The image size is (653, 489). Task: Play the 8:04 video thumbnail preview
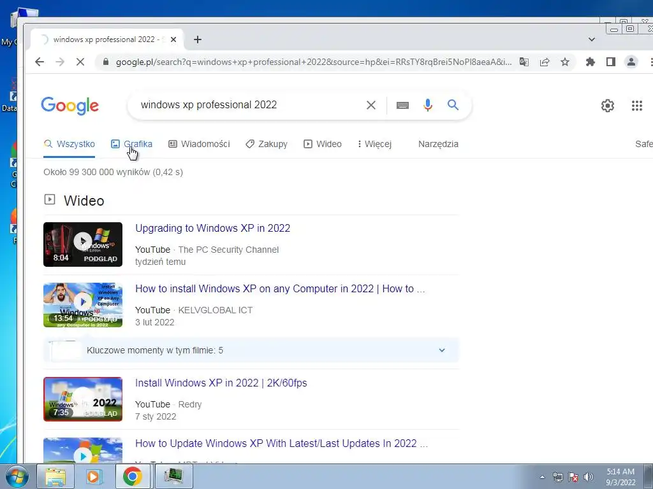click(83, 244)
